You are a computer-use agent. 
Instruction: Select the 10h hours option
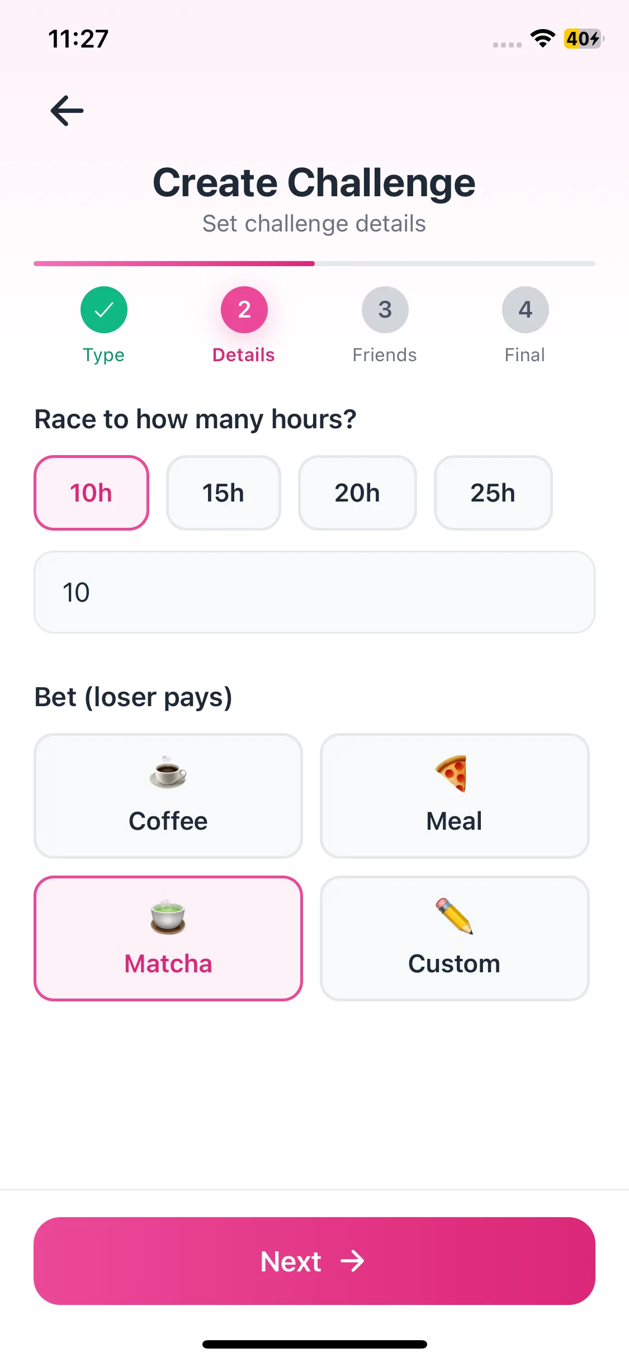91,493
